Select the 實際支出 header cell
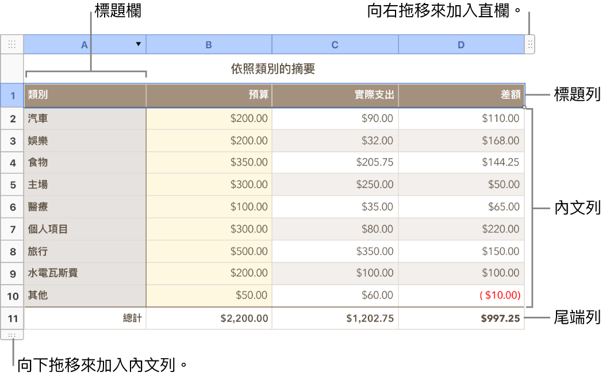This screenshot has width=610, height=376. [335, 95]
